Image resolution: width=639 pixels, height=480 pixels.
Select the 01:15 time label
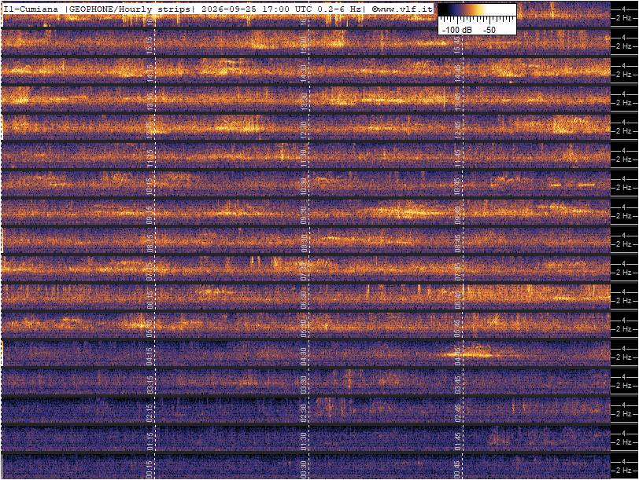pos(150,442)
